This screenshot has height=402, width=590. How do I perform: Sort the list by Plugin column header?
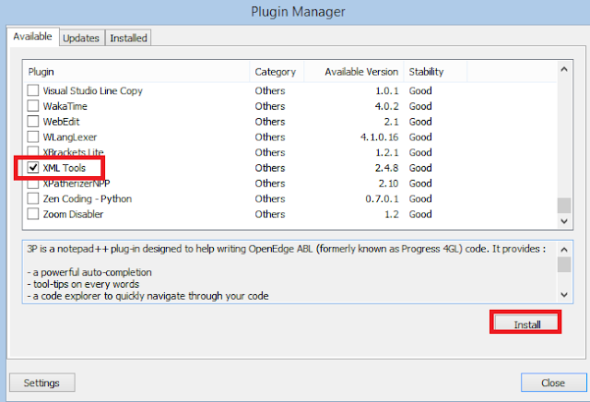point(136,71)
